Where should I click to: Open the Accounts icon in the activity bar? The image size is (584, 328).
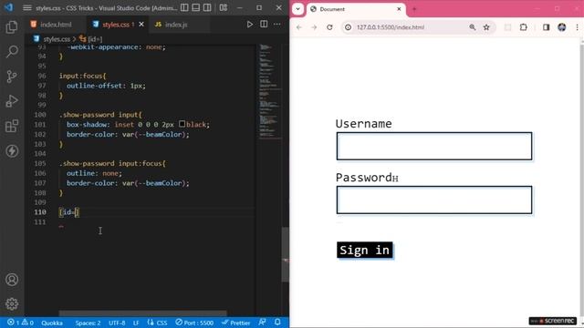point(12,280)
